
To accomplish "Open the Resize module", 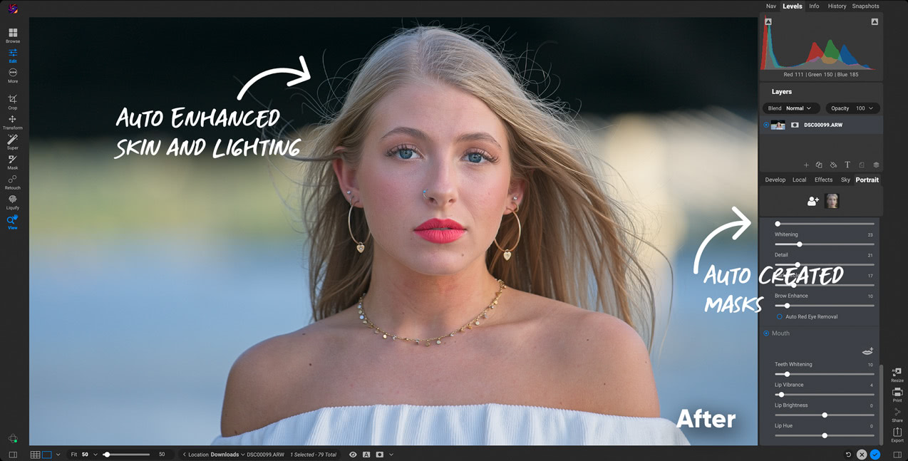I will point(897,375).
